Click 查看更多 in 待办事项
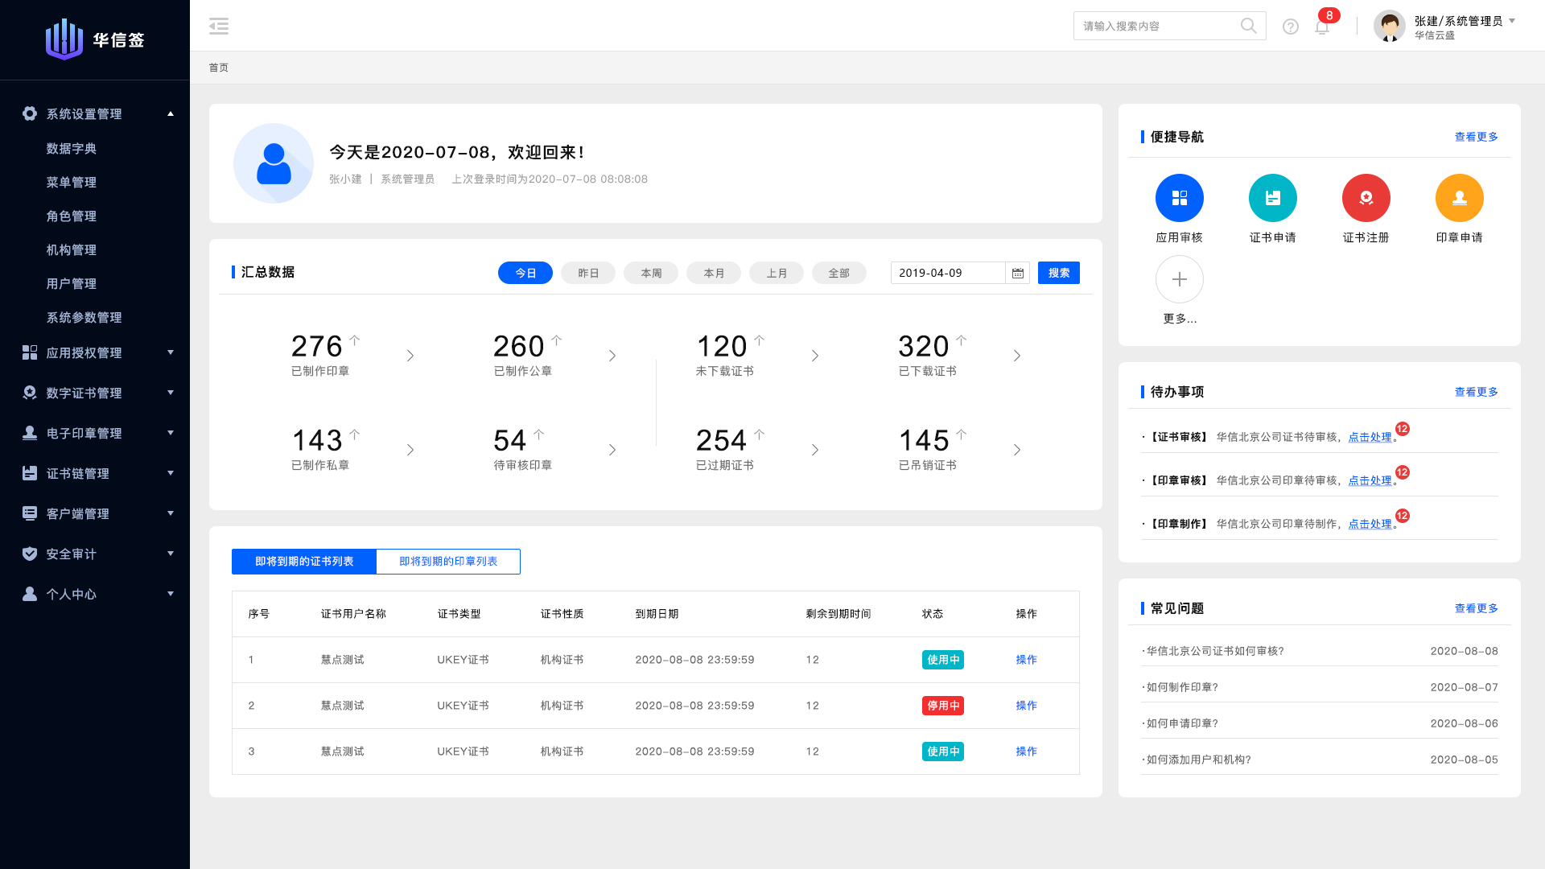Viewport: 1545px width, 869px height. (1477, 392)
